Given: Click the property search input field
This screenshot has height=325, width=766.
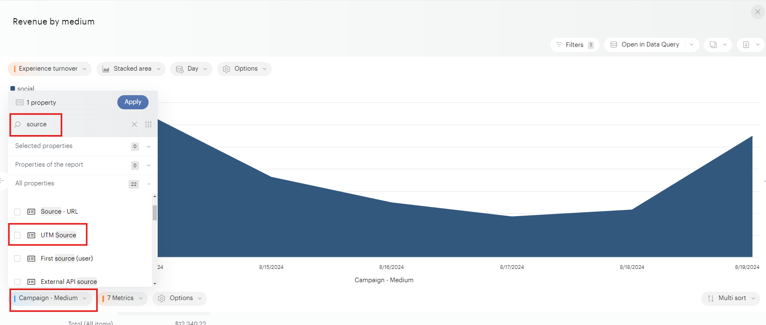Looking at the screenshot, I should click(x=75, y=124).
